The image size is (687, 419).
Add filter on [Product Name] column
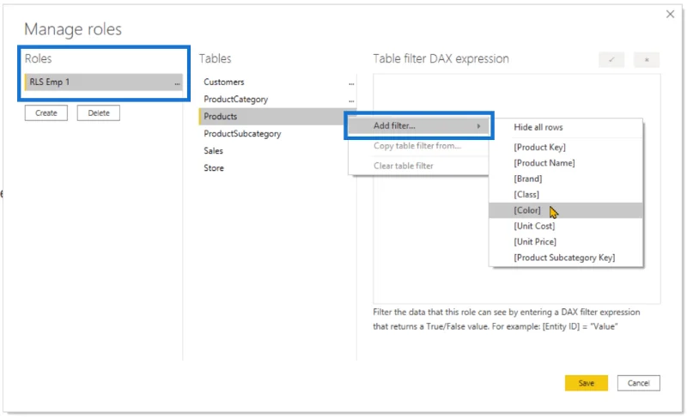click(566, 162)
